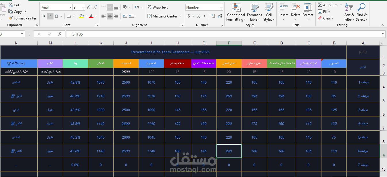Viewport: 387px width, 177px height.
Task: Open Find & Select menu
Action: click(x=361, y=12)
